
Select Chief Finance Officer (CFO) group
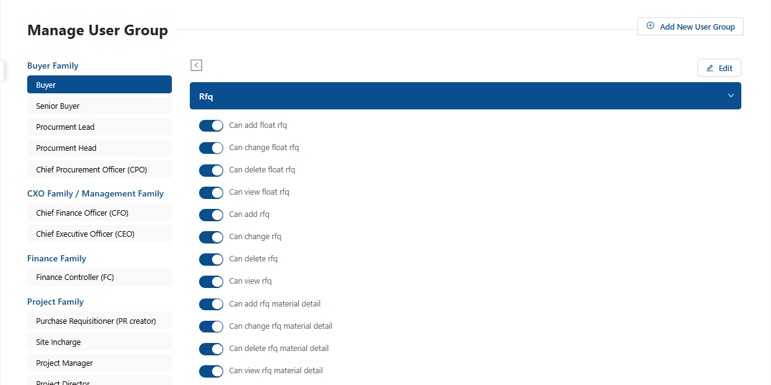(99, 213)
